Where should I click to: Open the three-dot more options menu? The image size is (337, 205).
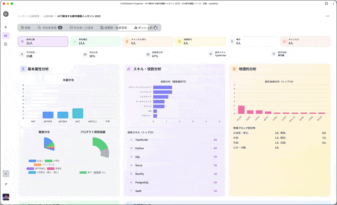pos(327,16)
